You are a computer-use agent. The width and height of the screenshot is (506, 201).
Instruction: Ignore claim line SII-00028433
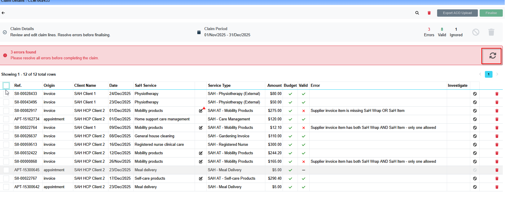point(475,94)
